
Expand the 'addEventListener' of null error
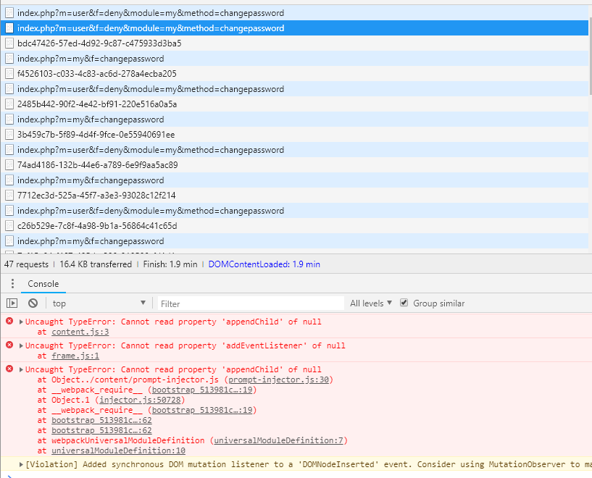point(21,346)
